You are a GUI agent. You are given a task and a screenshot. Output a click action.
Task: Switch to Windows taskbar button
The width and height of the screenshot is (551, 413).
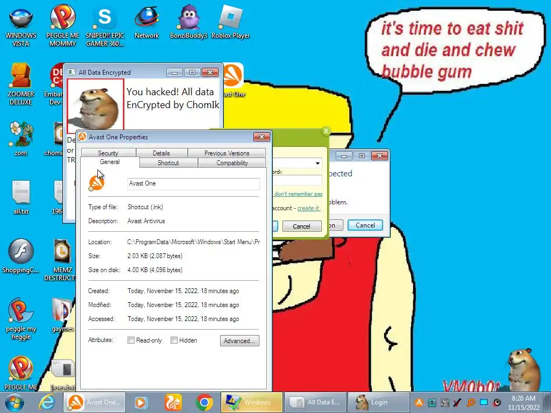[x=252, y=402]
